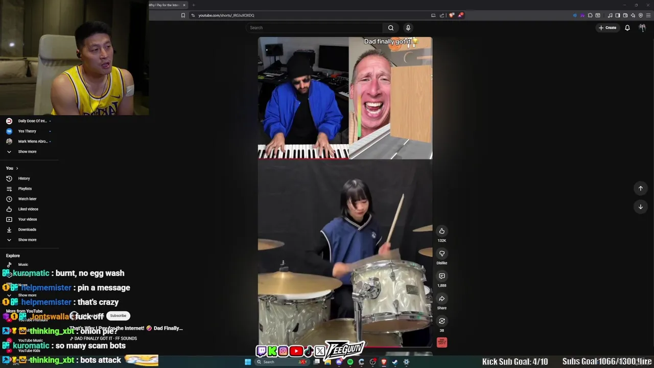Click the Dislike thumbs-down button
This screenshot has width=654, height=368.
tap(442, 254)
